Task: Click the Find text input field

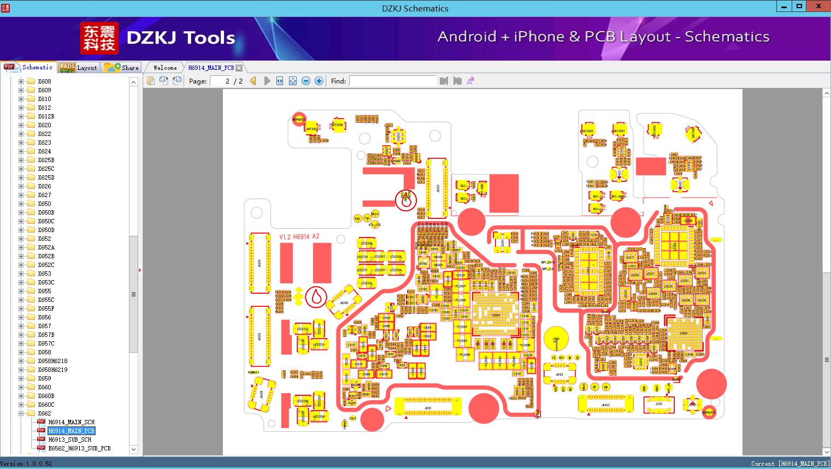Action: pos(392,81)
